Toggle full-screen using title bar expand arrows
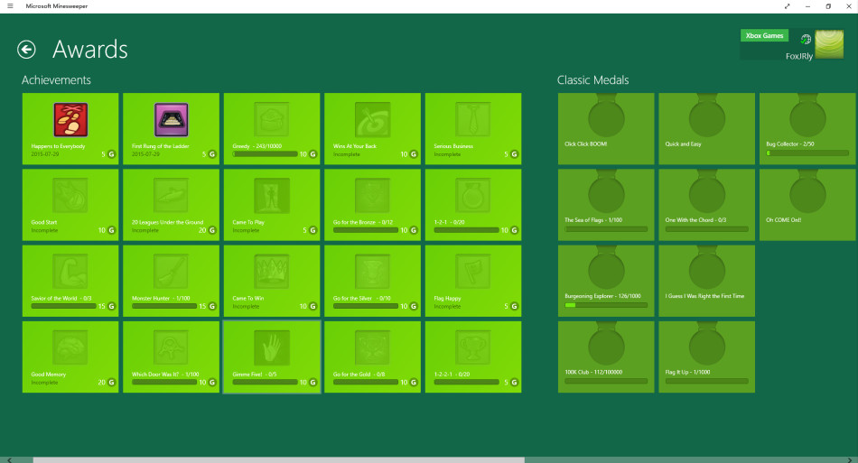 tap(787, 6)
